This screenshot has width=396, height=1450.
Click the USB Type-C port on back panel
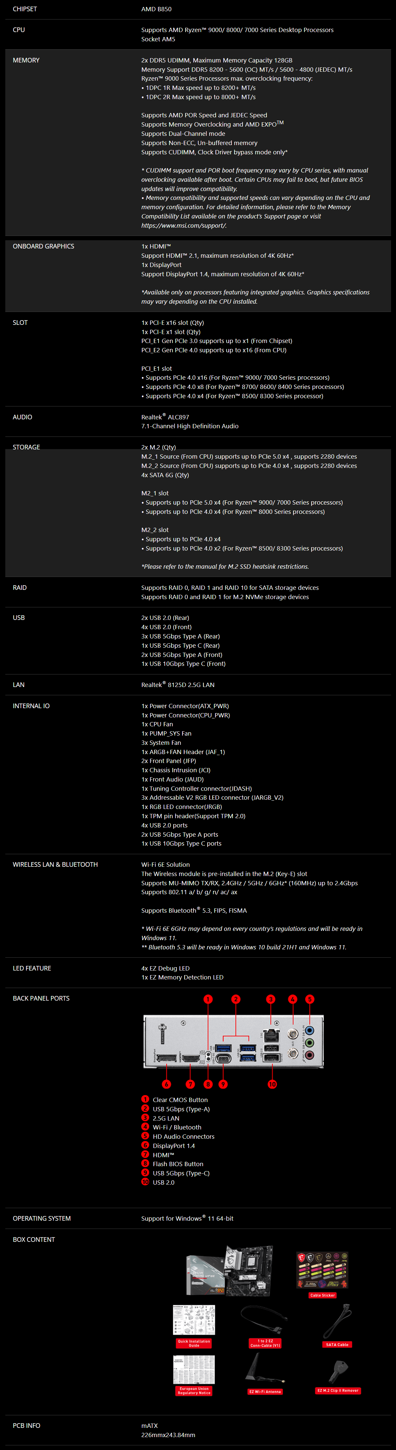(x=223, y=1059)
